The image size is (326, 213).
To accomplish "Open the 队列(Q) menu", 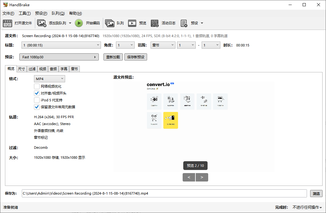I will (58, 13).
